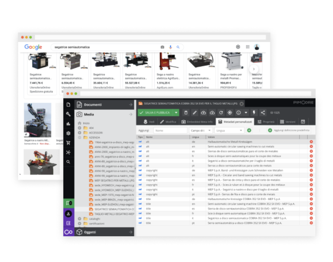
Task: Open the dropdown arrow after info icon
Action: pyautogui.click(x=246, y=113)
